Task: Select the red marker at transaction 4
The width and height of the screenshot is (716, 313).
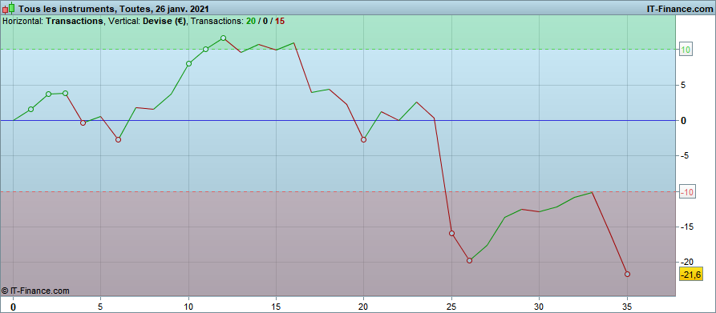Action: click(x=83, y=123)
